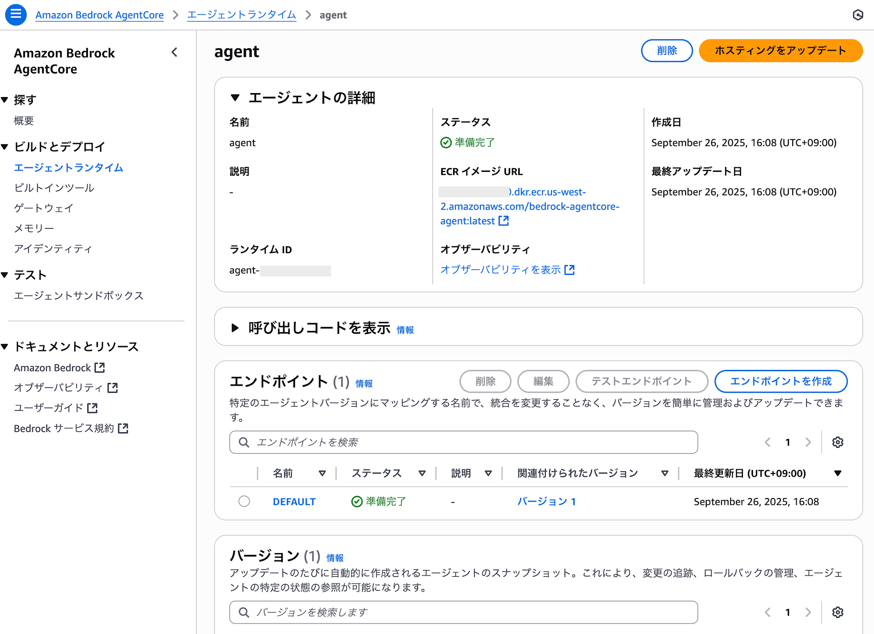Go to next page of versions
This screenshot has height=634, width=874.
pos(808,612)
